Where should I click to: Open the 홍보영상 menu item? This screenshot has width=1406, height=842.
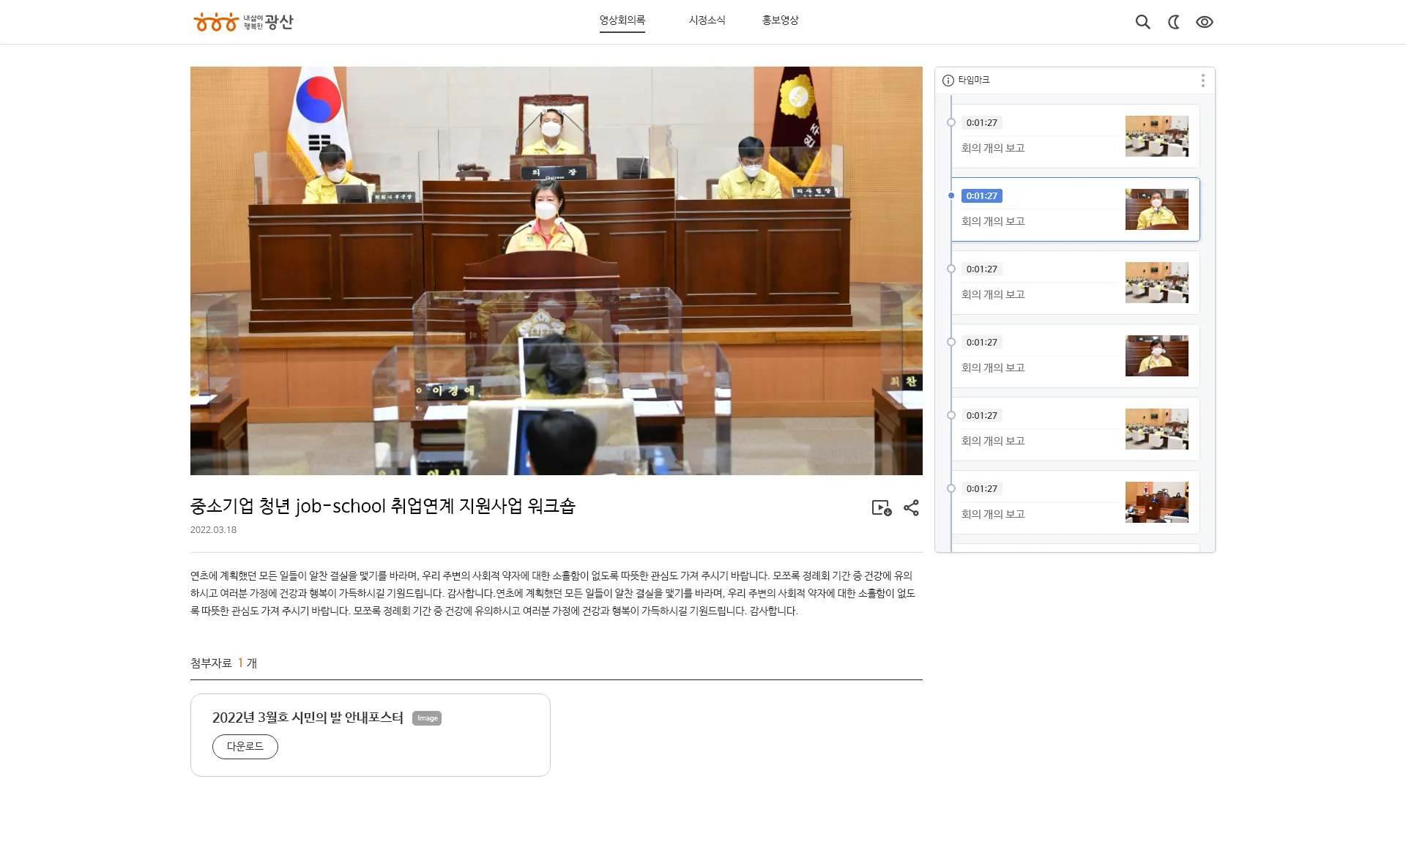point(780,21)
